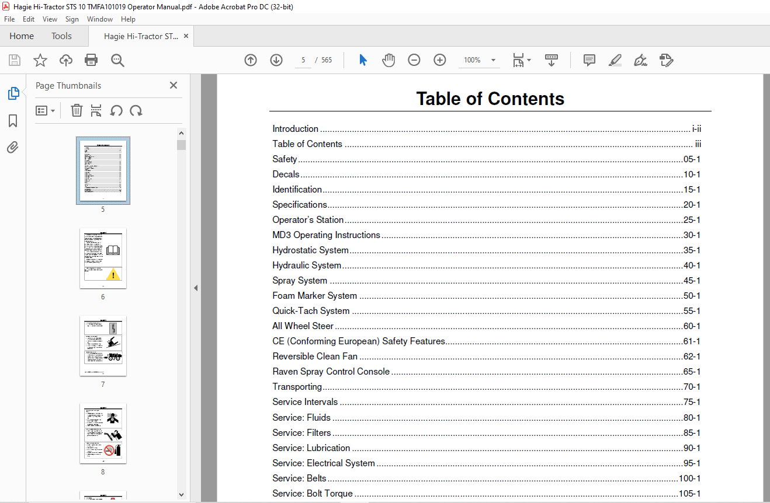Rotate pages counterclockwise
Screen dimensions: 770x503
[x=116, y=110]
